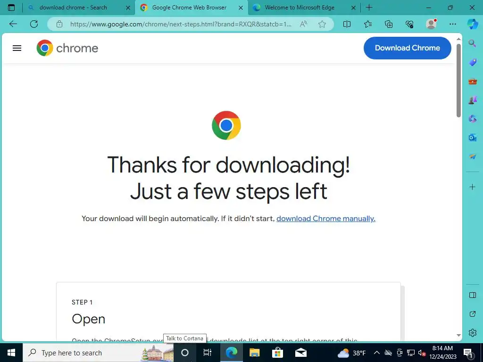Open Mail app from taskbar
This screenshot has width=483, height=362.
point(300,353)
